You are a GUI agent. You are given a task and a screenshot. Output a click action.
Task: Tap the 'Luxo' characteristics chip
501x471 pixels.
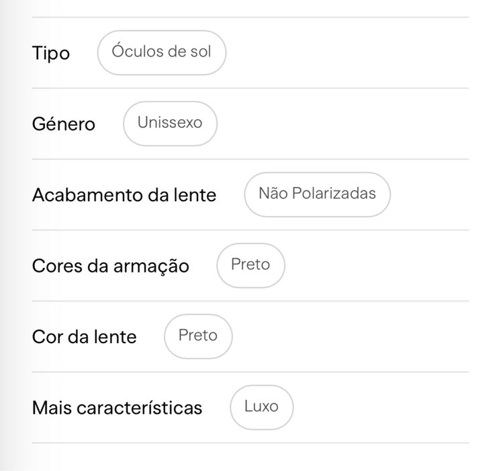(x=261, y=407)
